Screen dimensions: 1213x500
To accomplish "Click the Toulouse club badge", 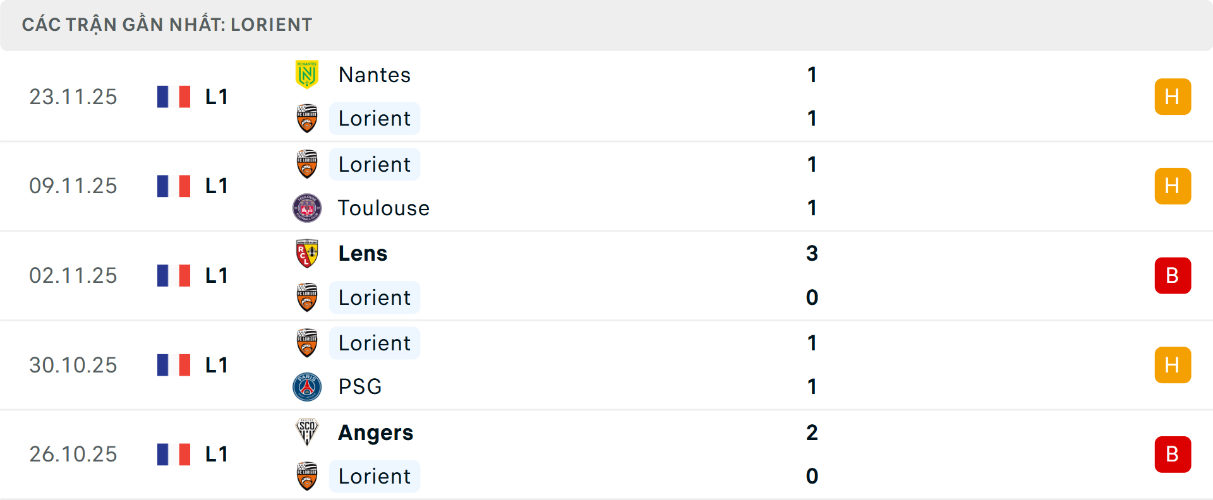I will 308,208.
